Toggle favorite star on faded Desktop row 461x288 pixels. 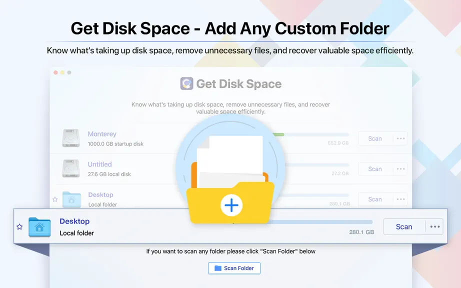coord(55,199)
